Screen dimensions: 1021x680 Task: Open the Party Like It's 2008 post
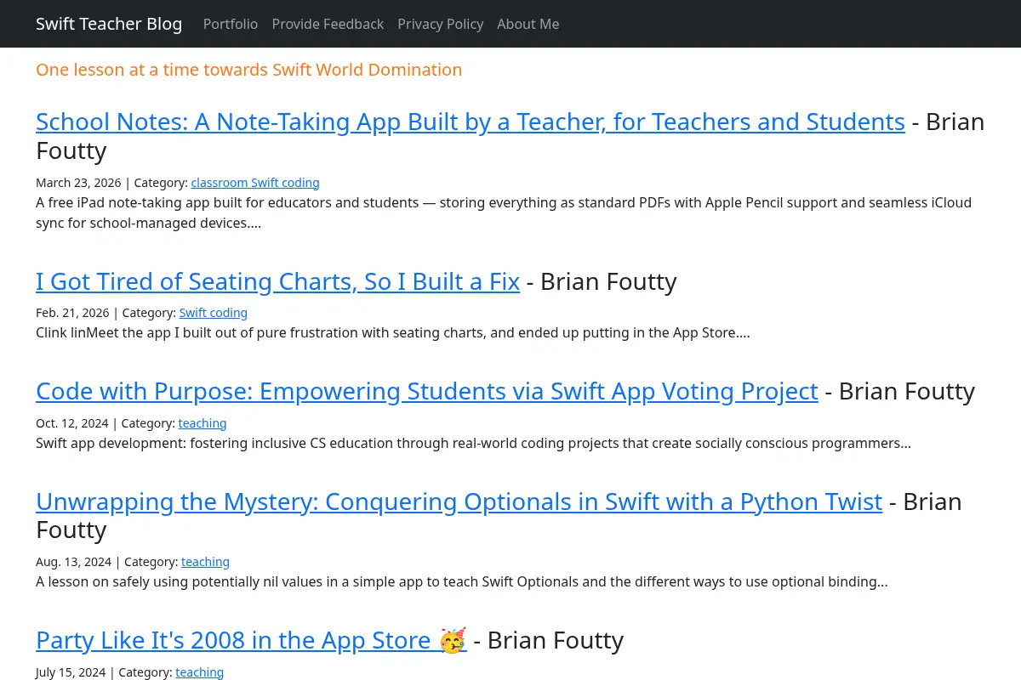point(251,640)
